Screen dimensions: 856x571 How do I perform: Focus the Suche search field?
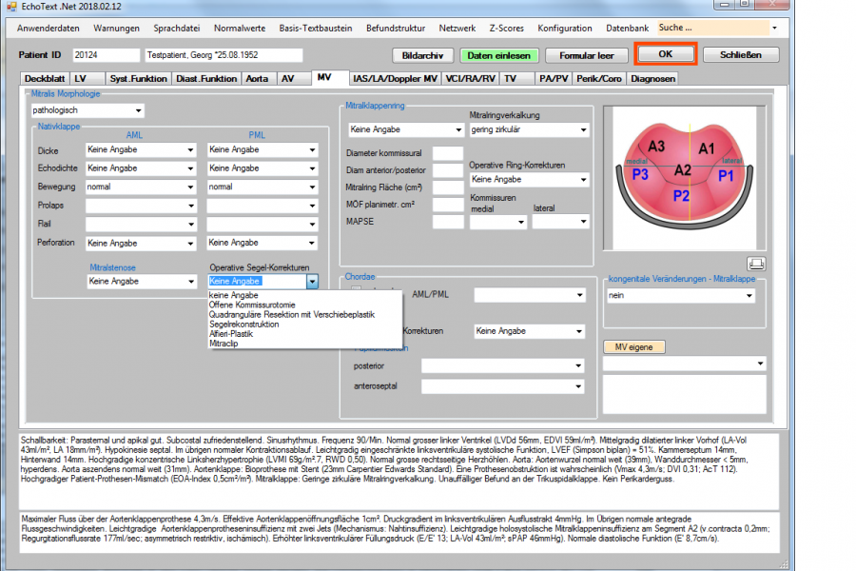713,28
